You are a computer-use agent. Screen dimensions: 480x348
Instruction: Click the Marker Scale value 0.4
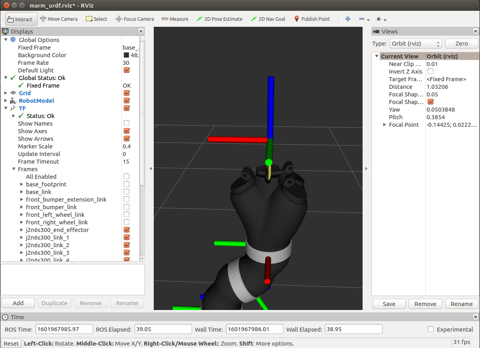[x=127, y=146]
